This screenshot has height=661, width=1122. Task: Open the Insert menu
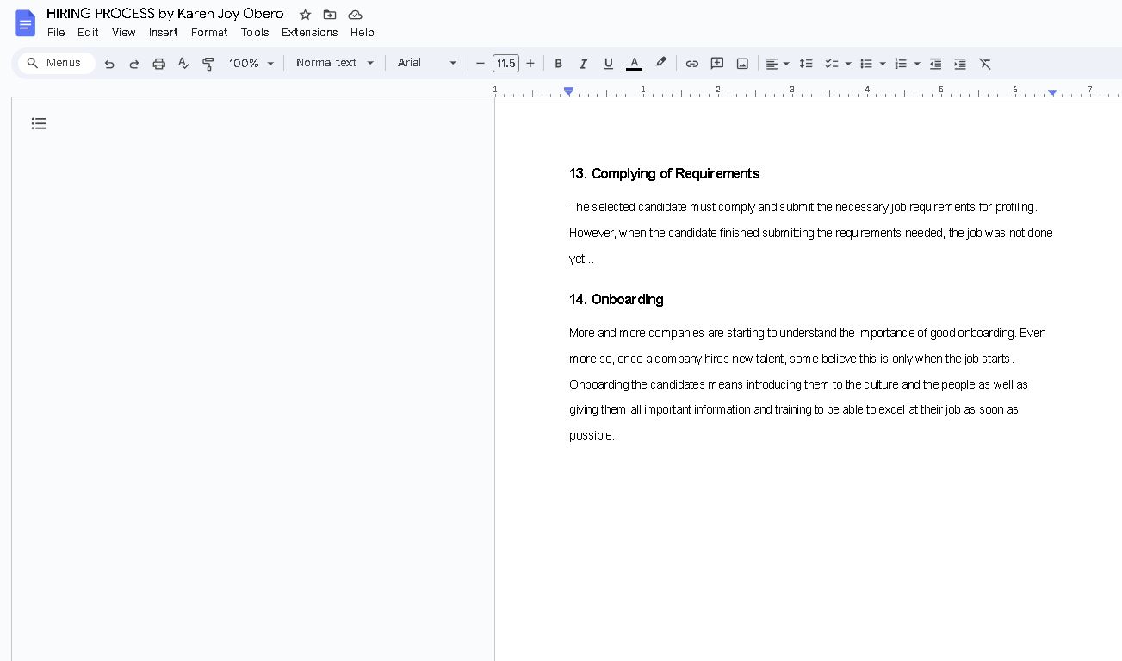163,33
